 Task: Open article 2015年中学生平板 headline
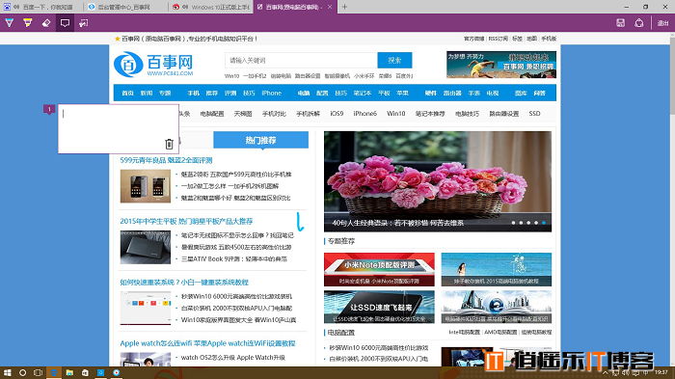pyautogui.click(x=186, y=222)
